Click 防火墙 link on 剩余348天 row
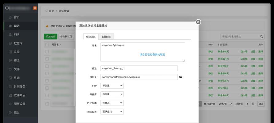This screenshot has width=274, height=123. pyautogui.click(x=244, y=52)
